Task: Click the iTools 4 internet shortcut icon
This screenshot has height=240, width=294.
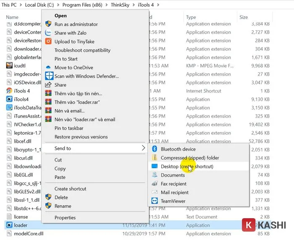Action: click(9, 91)
